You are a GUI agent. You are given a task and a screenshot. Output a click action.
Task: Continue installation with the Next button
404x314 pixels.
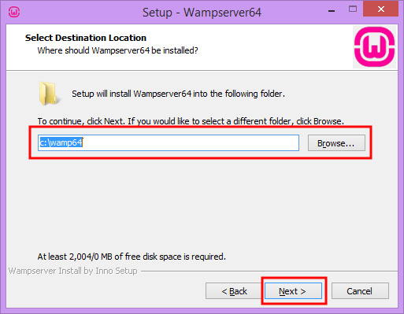(293, 291)
